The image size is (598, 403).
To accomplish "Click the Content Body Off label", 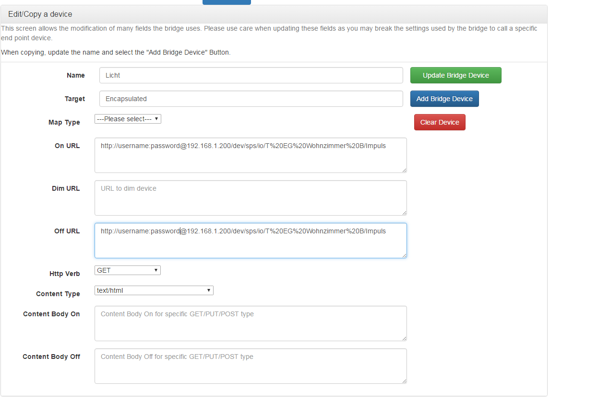I will point(51,357).
